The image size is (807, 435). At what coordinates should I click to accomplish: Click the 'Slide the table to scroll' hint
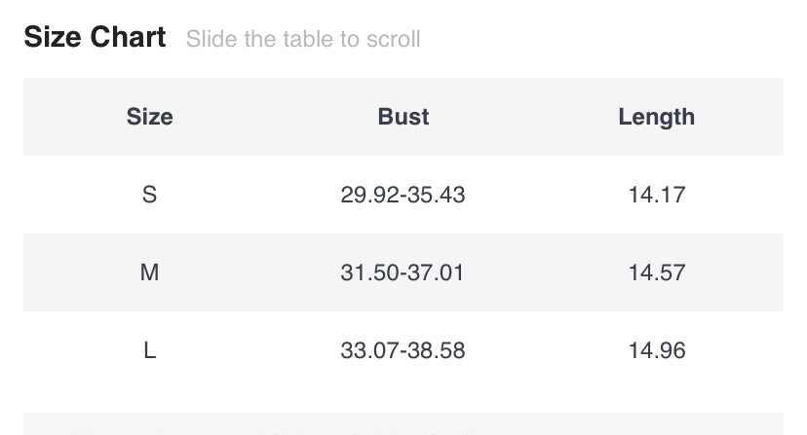[x=303, y=40]
